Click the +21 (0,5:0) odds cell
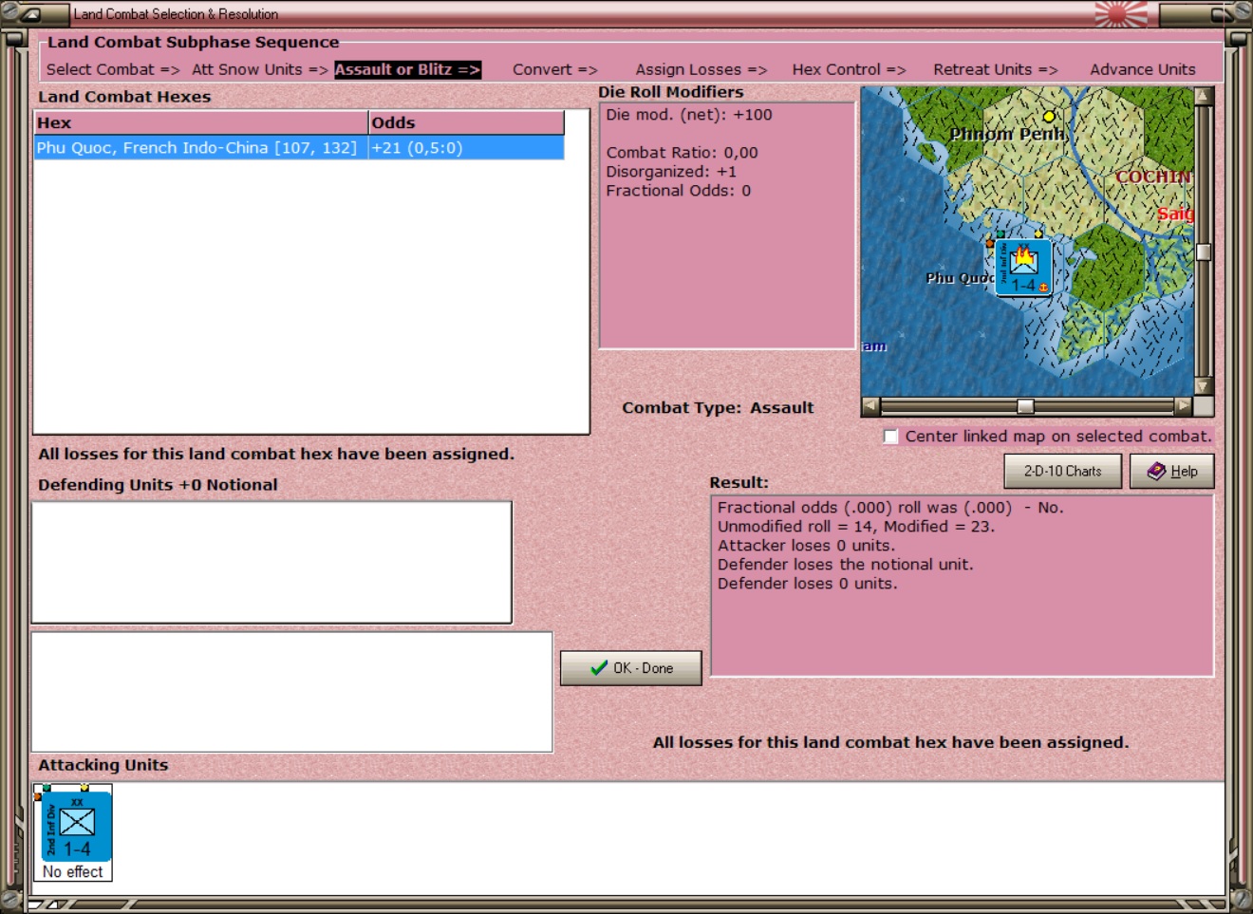 point(466,148)
